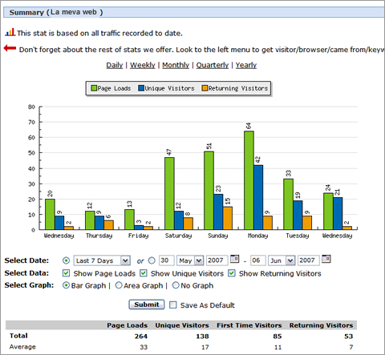Click the Page Loads column header
Screen dimensions: 385x355
pyautogui.click(x=128, y=325)
